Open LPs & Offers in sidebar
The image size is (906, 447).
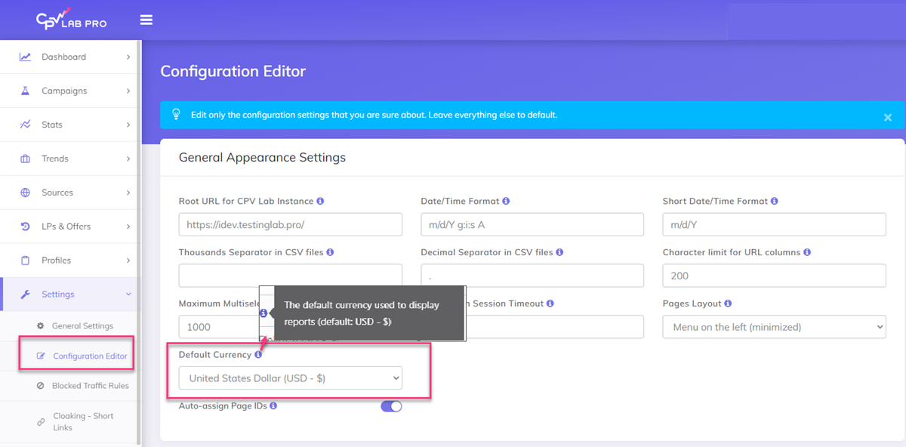69,227
